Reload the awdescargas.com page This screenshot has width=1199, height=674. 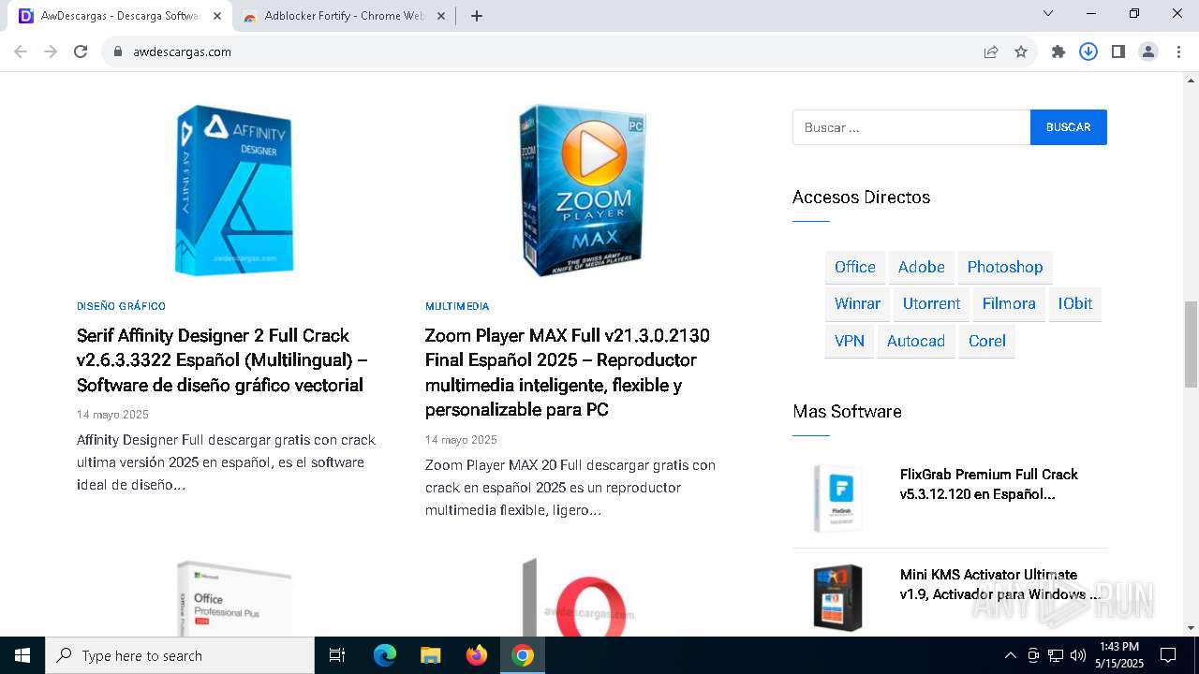[81, 52]
